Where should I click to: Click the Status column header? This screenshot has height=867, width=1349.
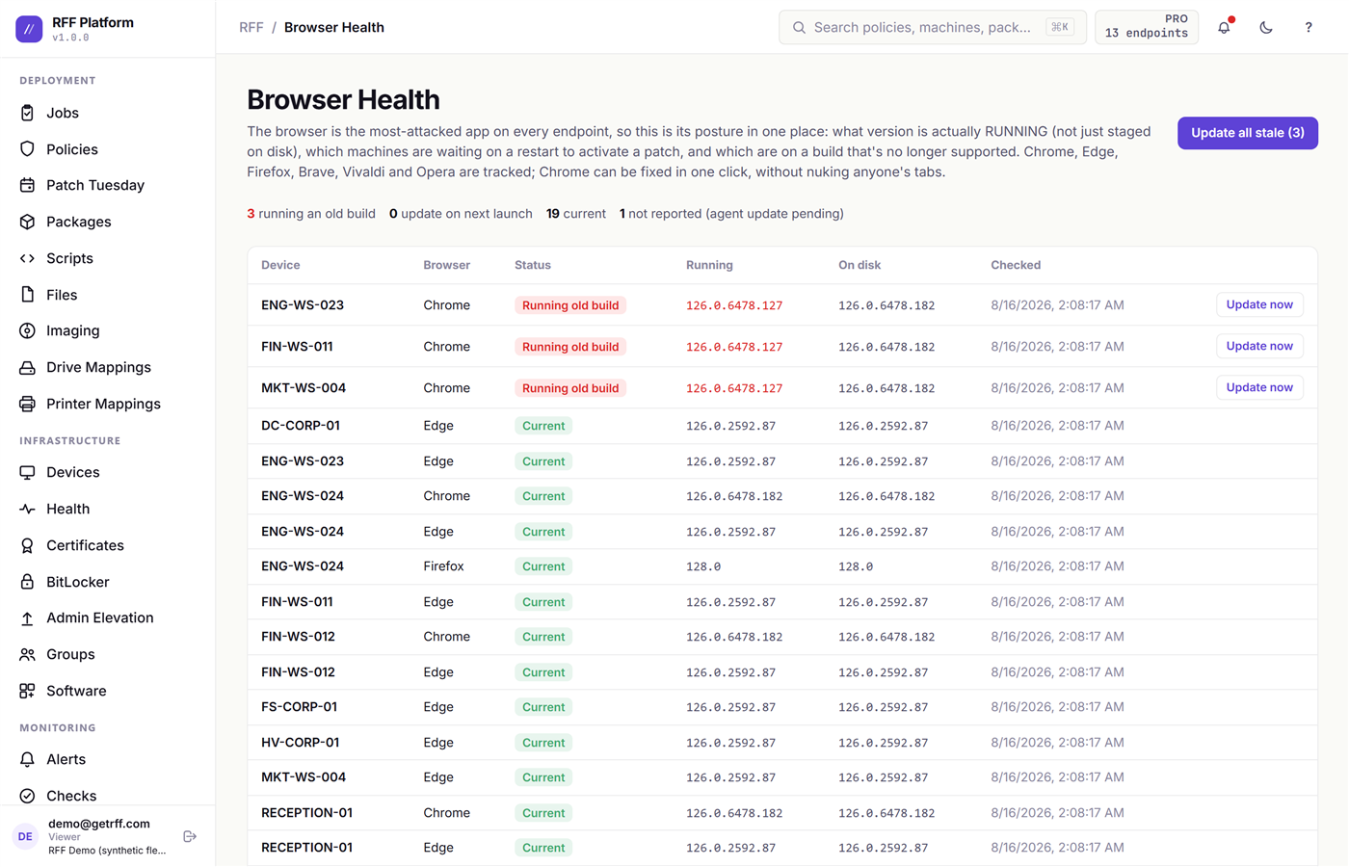(533, 265)
